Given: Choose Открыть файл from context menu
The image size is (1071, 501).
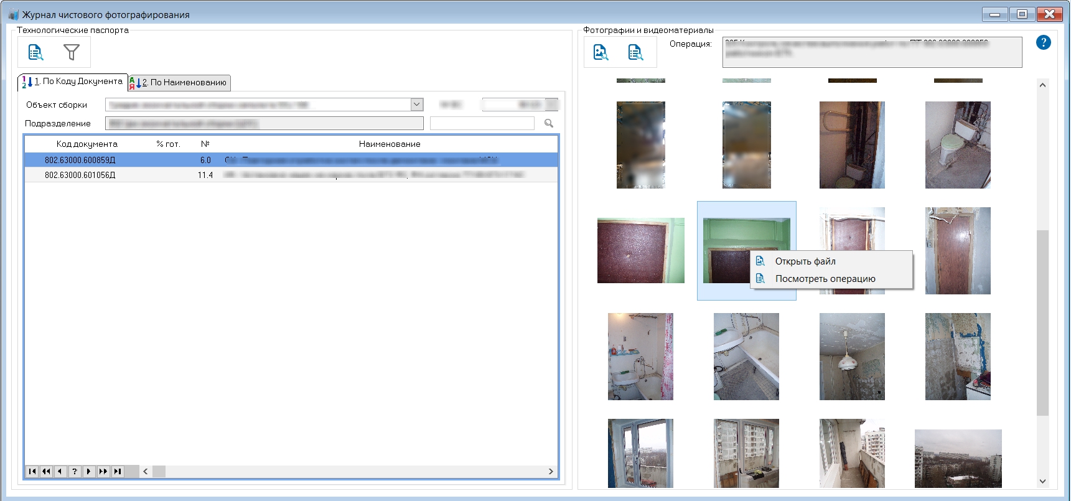Looking at the screenshot, I should 805,261.
